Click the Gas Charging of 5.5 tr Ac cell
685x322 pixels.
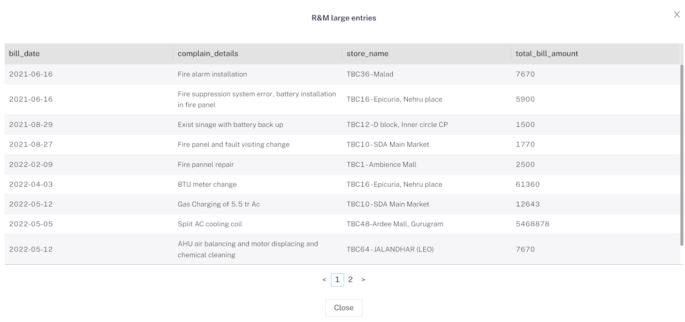(x=219, y=204)
